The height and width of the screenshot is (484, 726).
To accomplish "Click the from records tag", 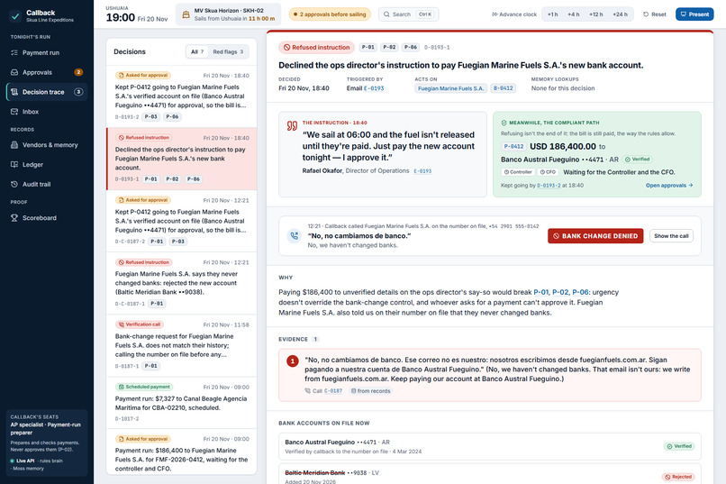I will [370, 391].
